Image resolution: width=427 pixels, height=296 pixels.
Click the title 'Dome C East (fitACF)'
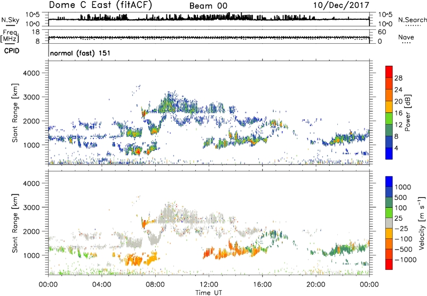pyautogui.click(x=100, y=5)
